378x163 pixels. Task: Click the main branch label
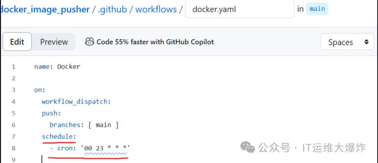[x=317, y=9]
